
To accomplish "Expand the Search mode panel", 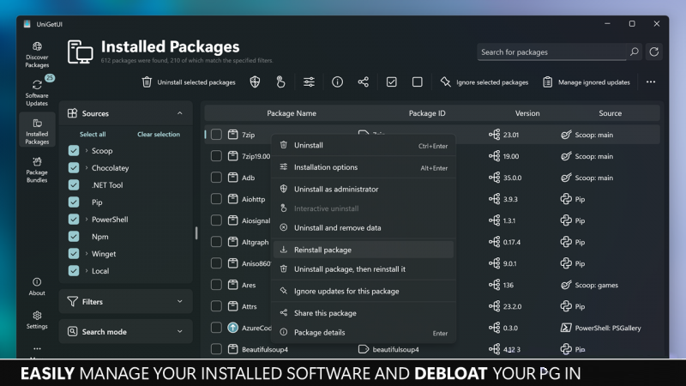I will [x=125, y=331].
